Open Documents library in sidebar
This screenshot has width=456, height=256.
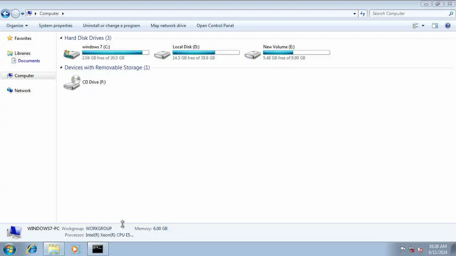click(29, 61)
